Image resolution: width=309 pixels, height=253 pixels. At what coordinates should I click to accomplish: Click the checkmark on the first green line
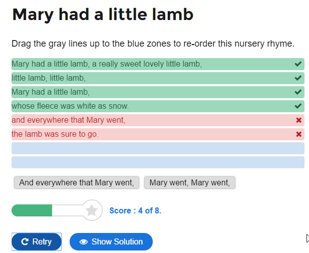(298, 64)
